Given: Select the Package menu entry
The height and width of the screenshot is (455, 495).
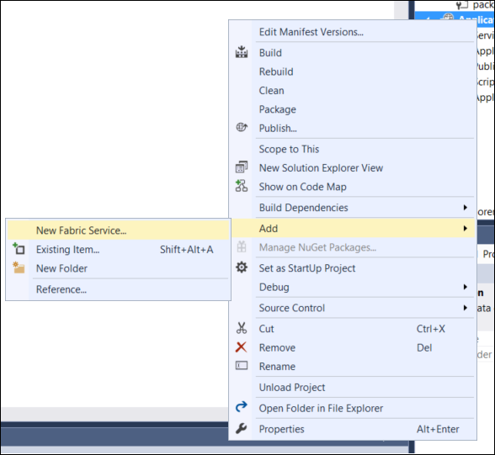Looking at the screenshot, I should coord(353,109).
